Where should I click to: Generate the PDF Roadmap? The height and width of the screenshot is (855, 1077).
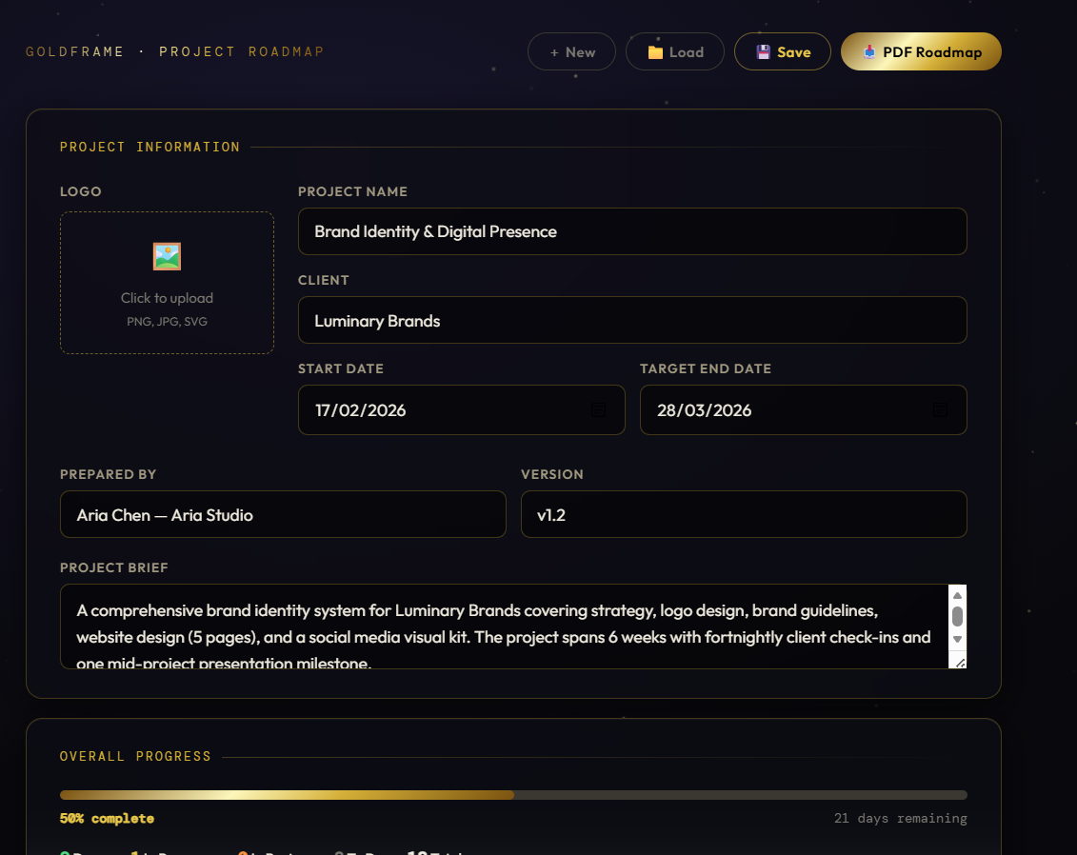[x=920, y=51]
